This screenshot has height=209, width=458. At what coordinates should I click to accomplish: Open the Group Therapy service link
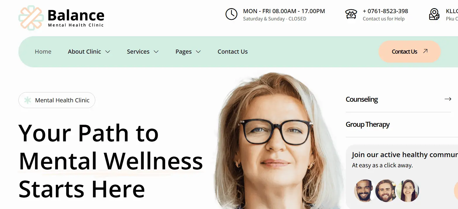[x=368, y=124]
